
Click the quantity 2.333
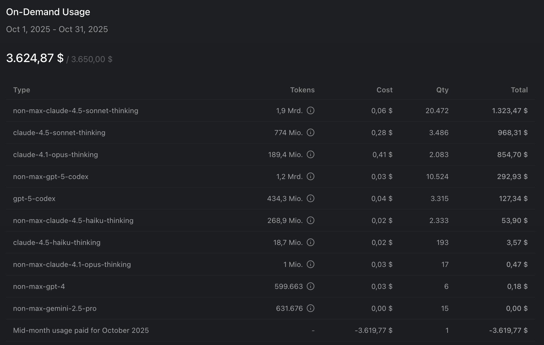439,220
